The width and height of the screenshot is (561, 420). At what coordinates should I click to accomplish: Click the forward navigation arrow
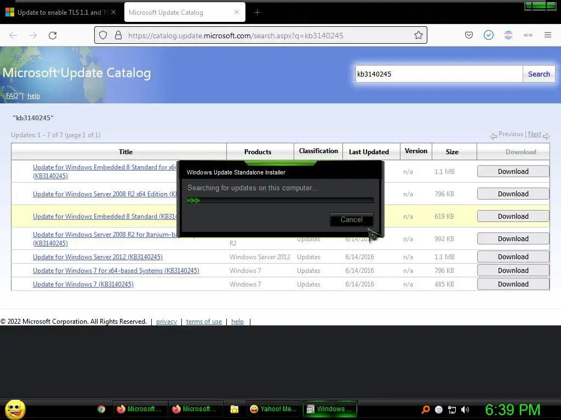(33, 36)
